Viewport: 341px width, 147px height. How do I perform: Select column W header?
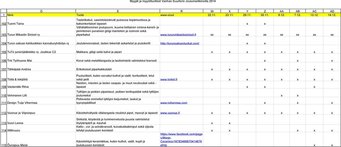coord(212,11)
